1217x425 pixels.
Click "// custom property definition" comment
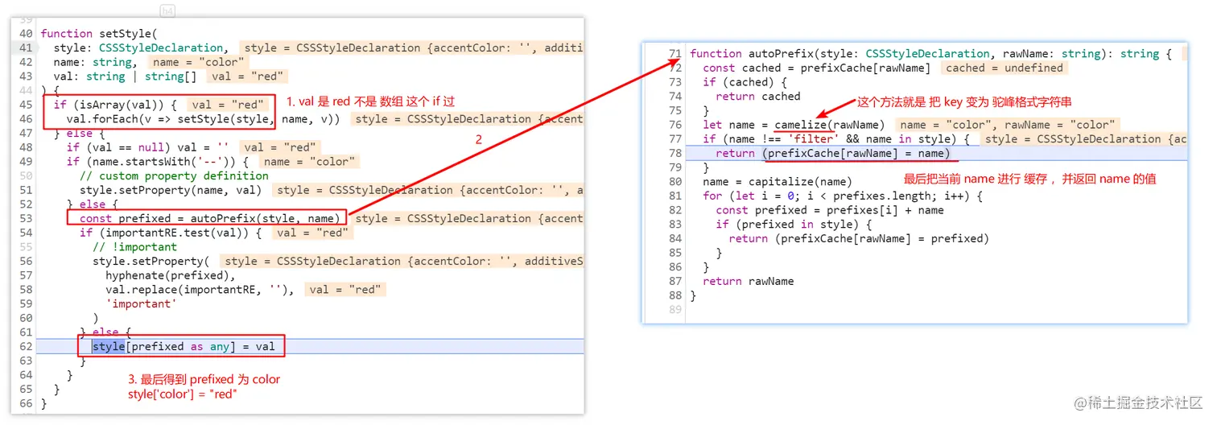coord(174,175)
